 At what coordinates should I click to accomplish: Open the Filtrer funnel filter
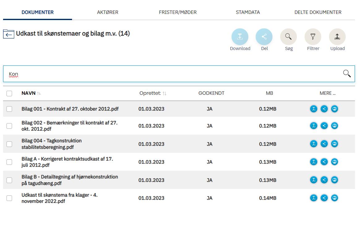(x=313, y=37)
